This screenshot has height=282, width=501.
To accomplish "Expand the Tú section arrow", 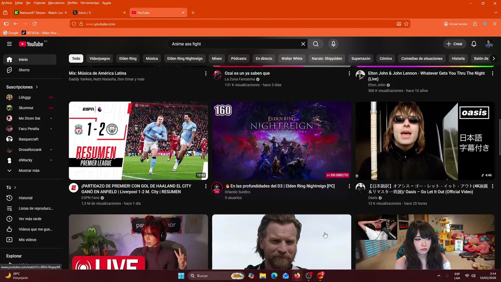I will pos(15,188).
